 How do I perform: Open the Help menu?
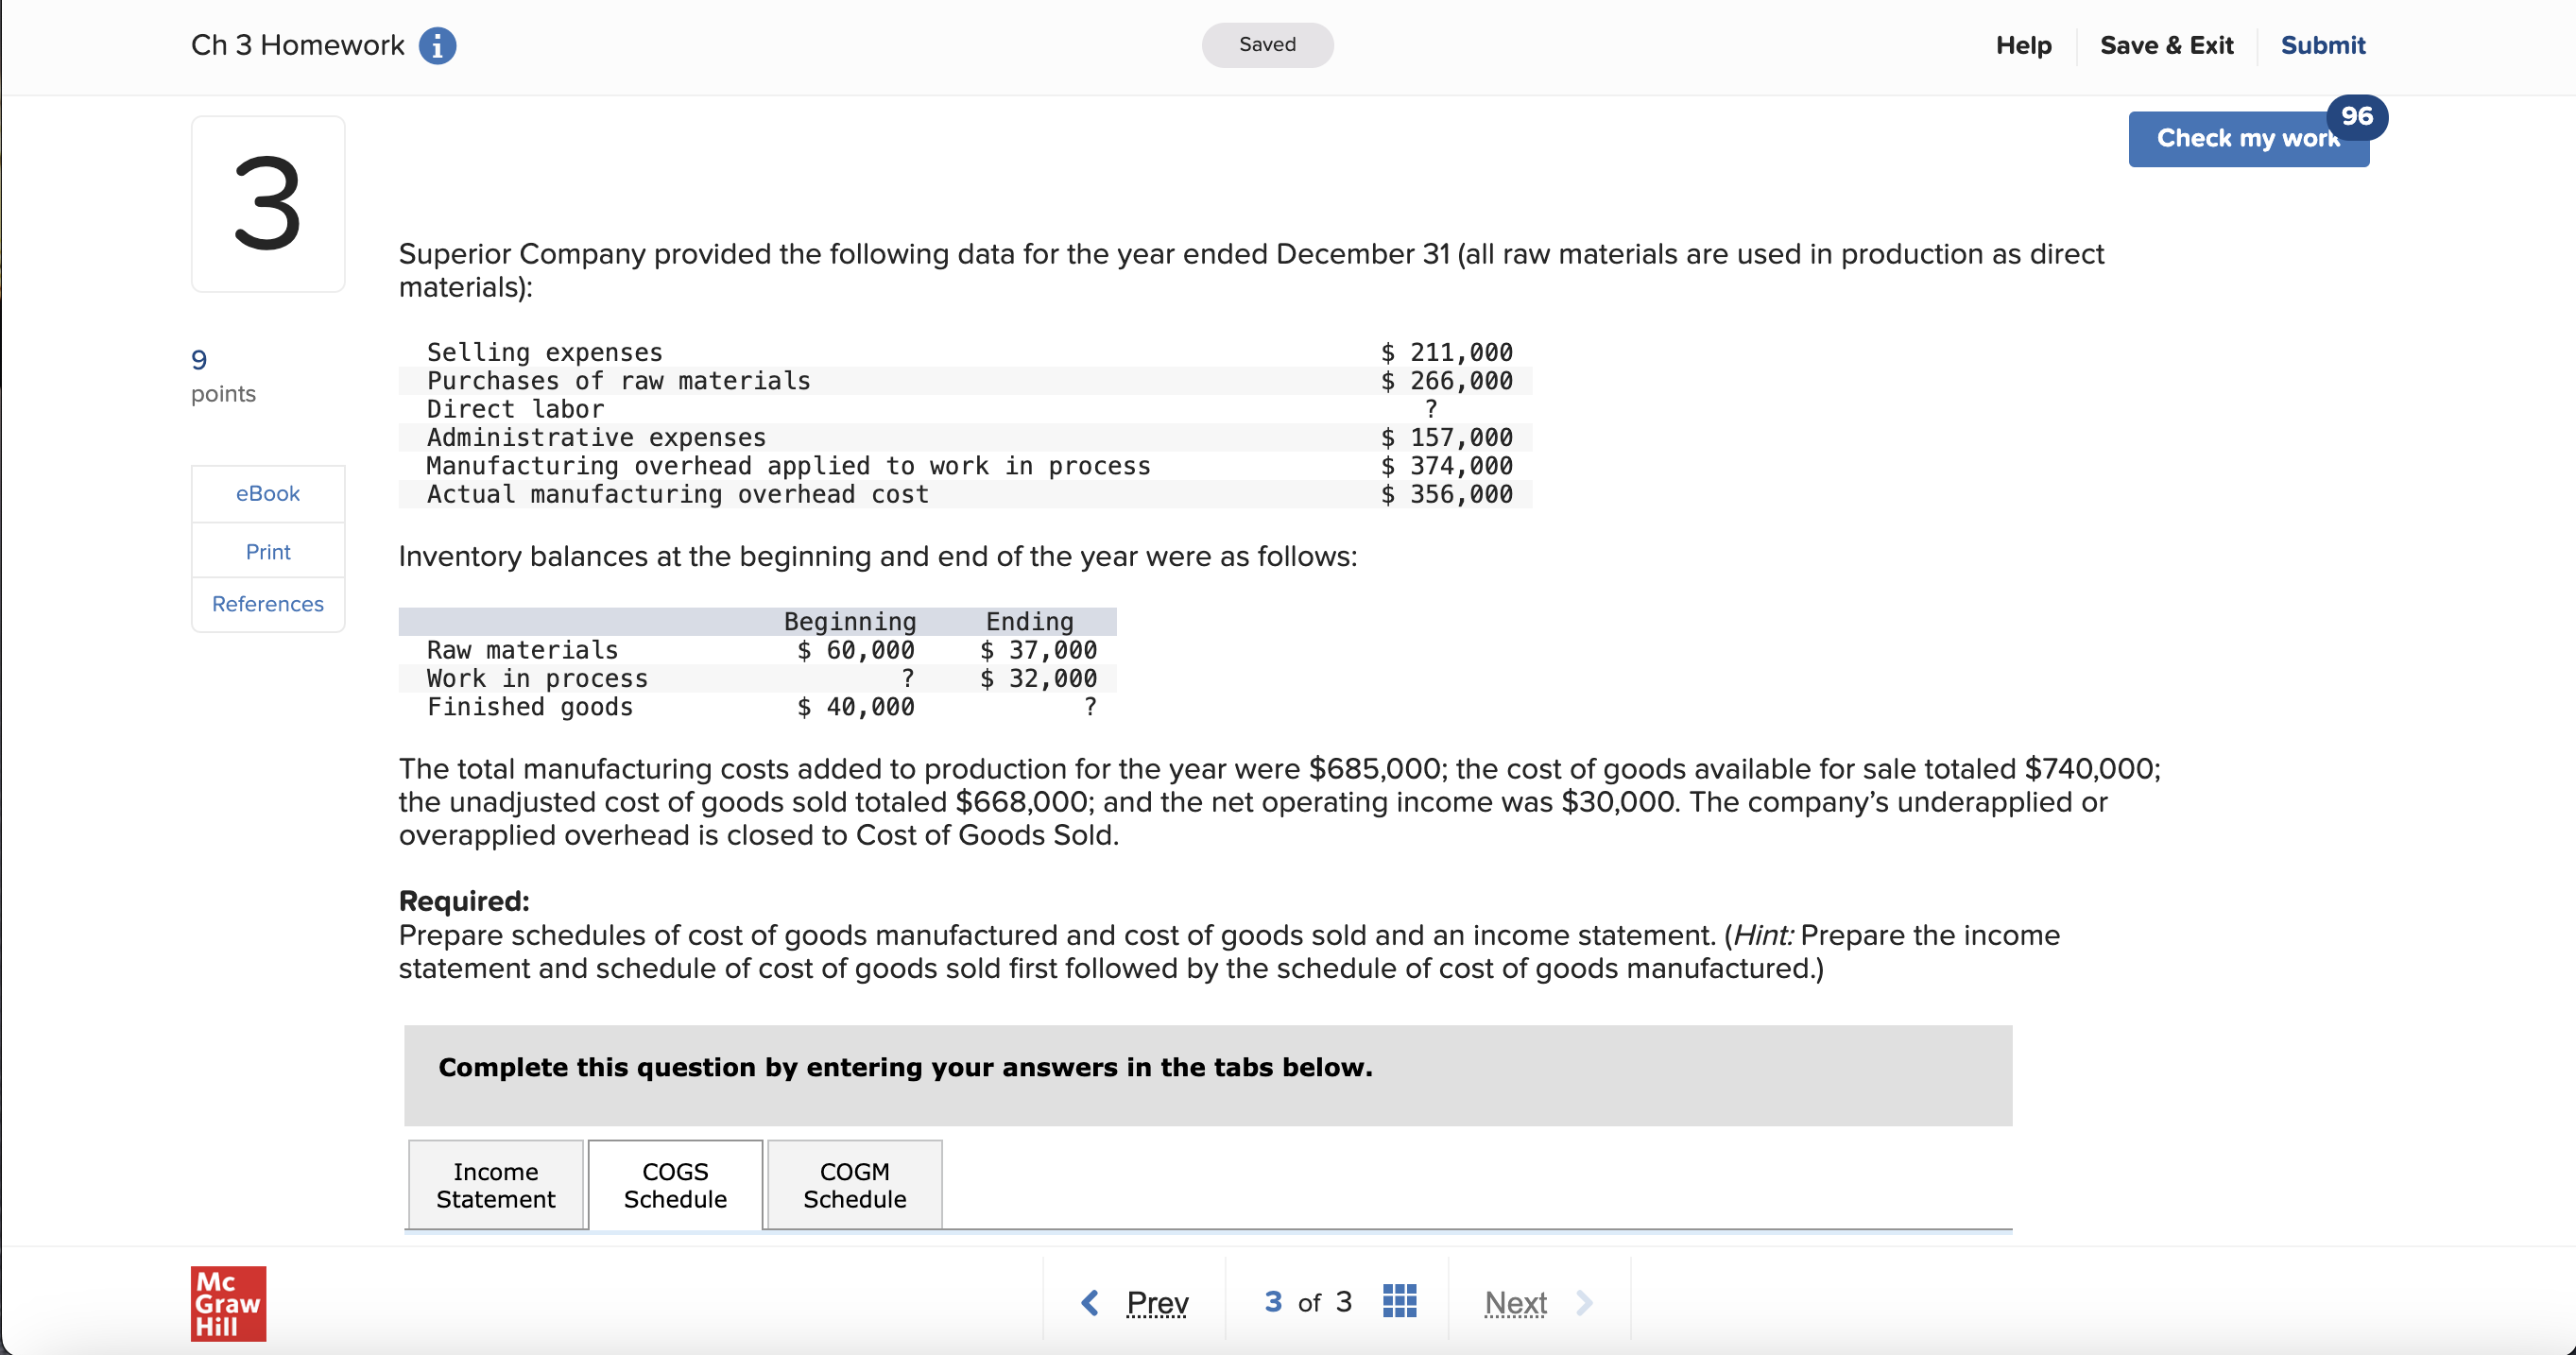pyautogui.click(x=2023, y=45)
